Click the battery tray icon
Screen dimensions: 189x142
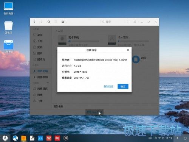click(163, 138)
